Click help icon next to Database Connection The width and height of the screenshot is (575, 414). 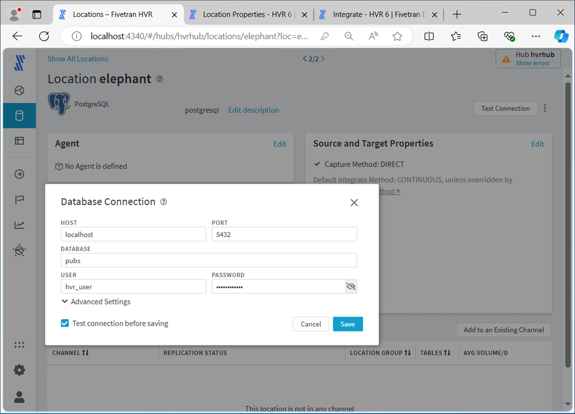164,202
